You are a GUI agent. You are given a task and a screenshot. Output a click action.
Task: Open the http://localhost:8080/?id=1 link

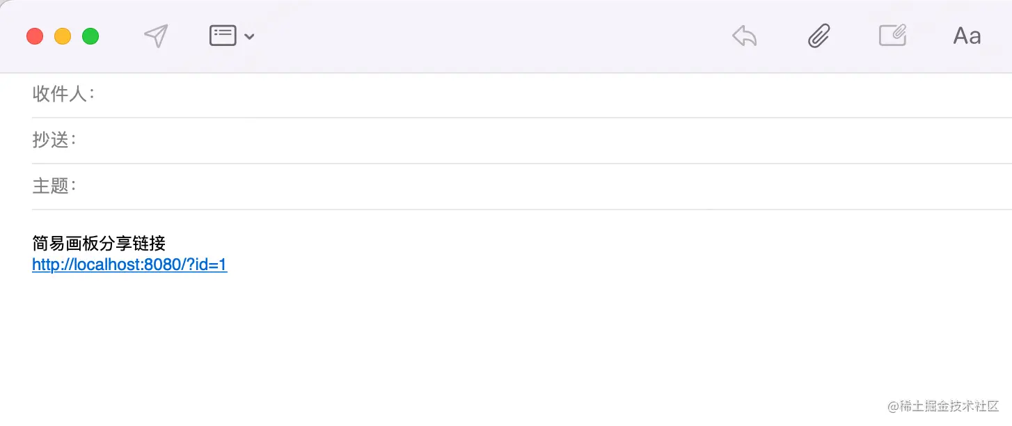pos(129,265)
